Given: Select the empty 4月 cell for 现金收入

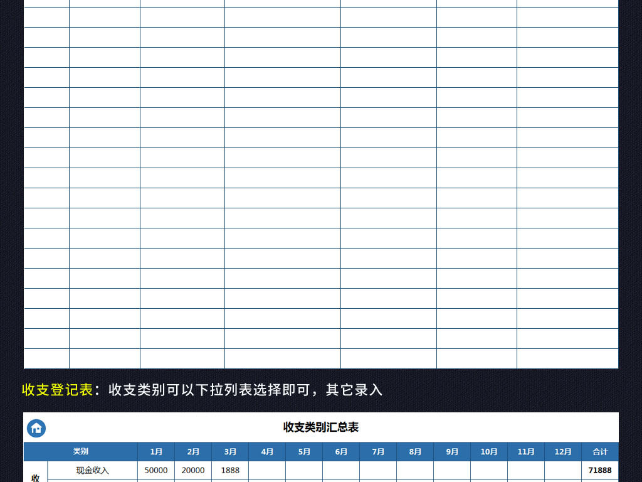Looking at the screenshot, I should coord(267,471).
